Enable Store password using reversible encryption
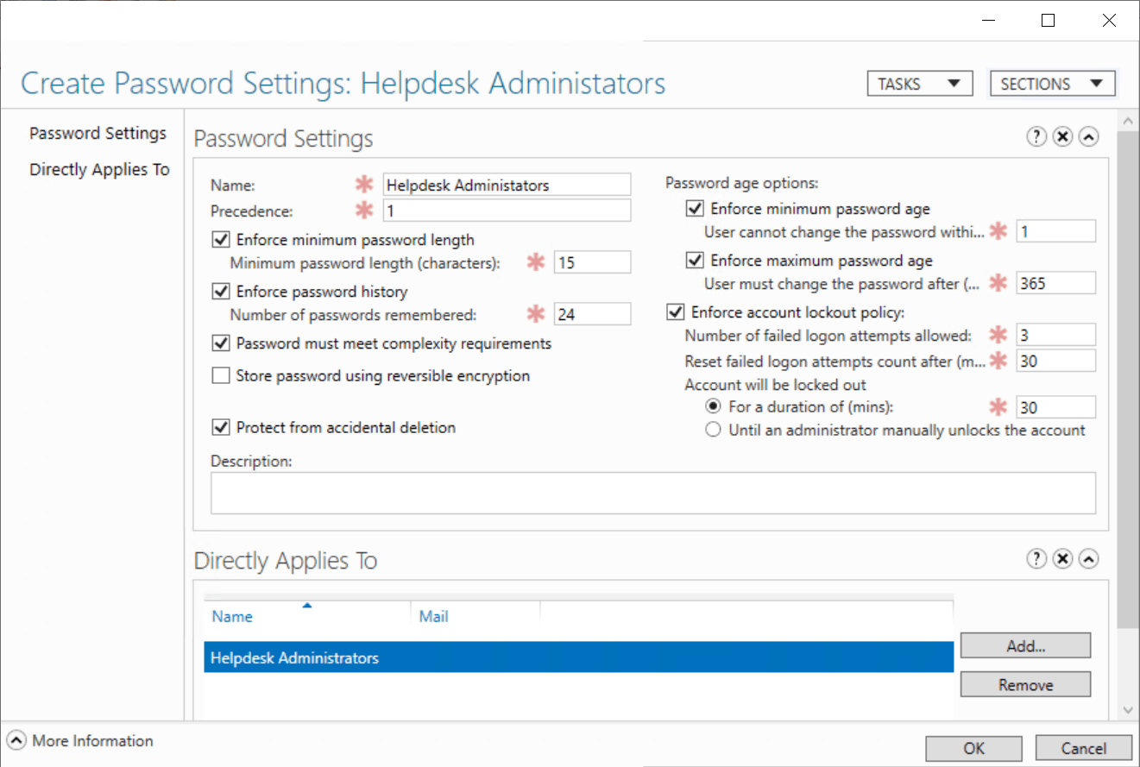The width and height of the screenshot is (1140, 767). (222, 376)
